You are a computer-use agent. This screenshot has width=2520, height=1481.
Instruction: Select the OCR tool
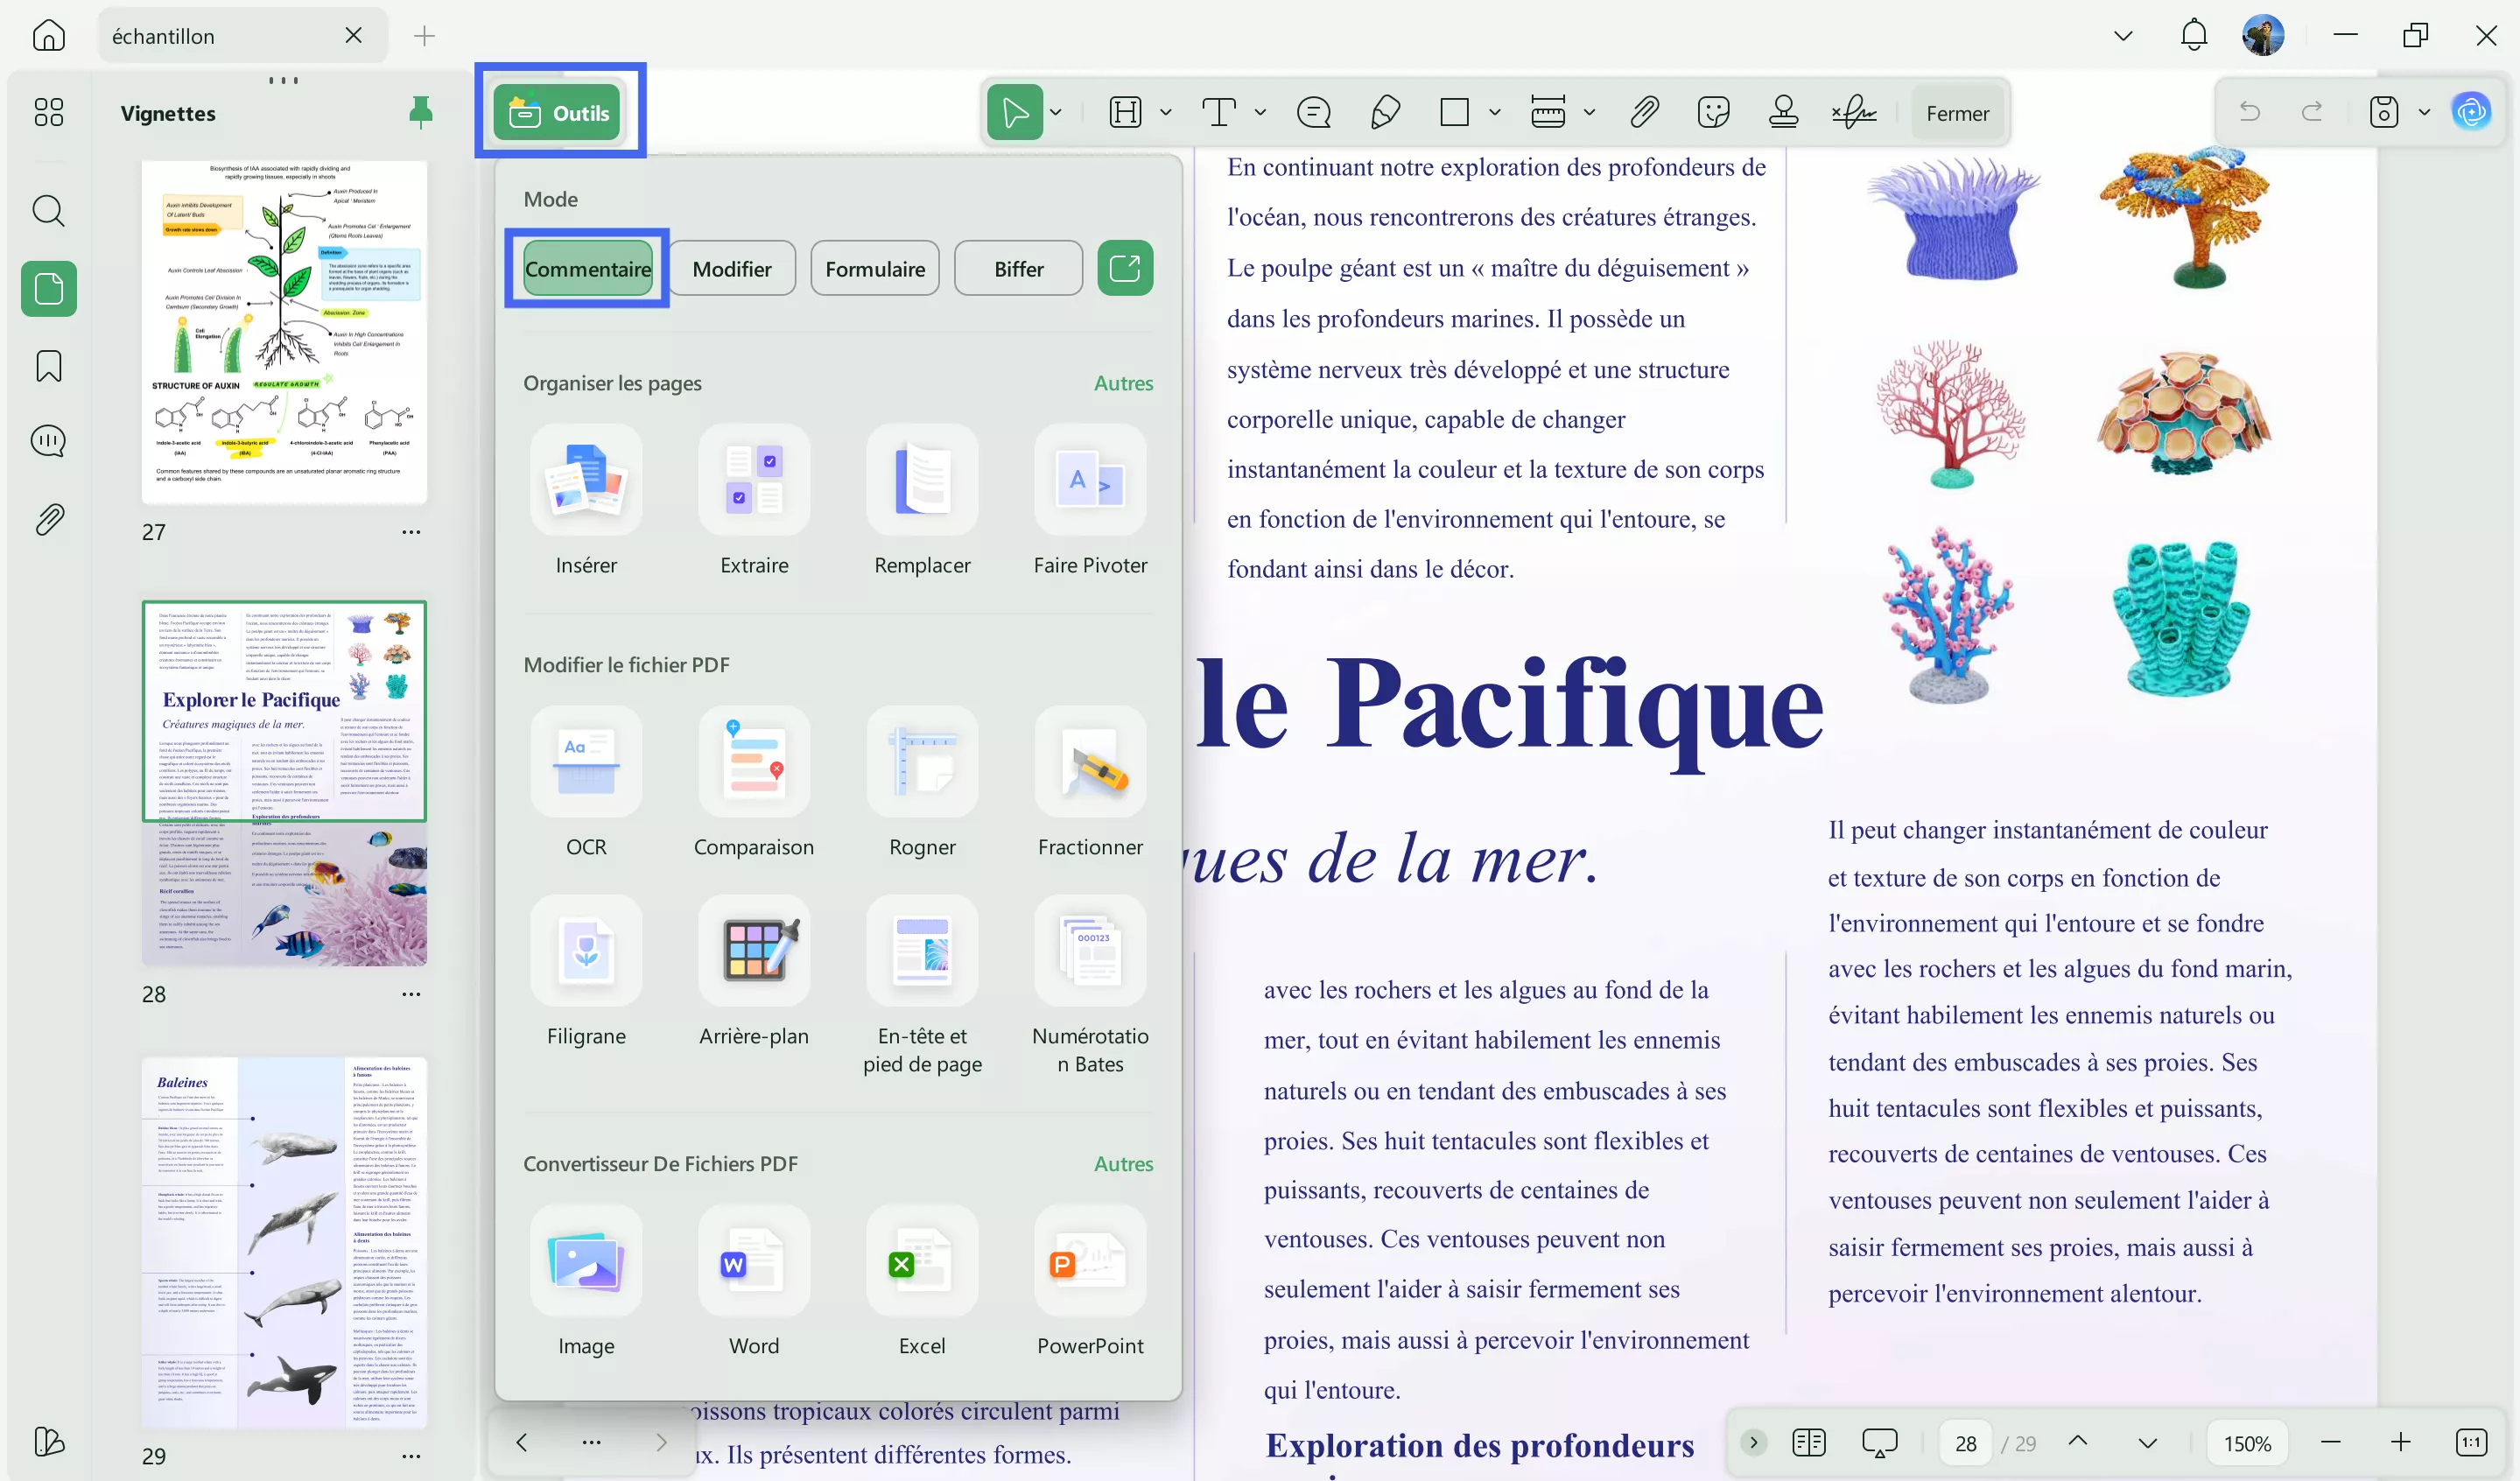[586, 780]
